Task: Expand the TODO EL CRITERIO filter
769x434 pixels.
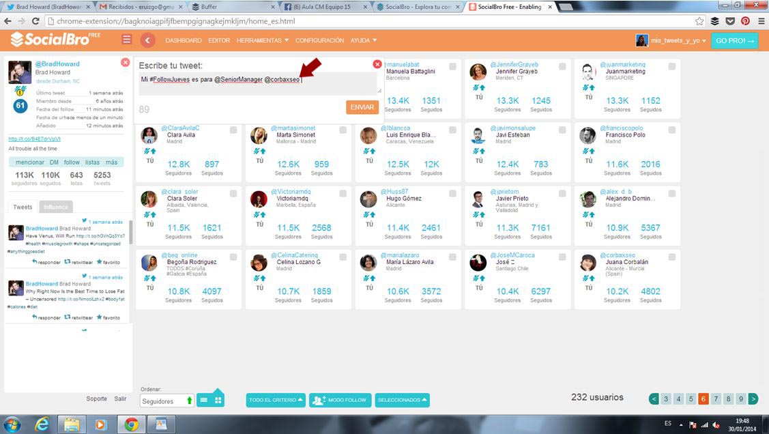Action: [276, 400]
